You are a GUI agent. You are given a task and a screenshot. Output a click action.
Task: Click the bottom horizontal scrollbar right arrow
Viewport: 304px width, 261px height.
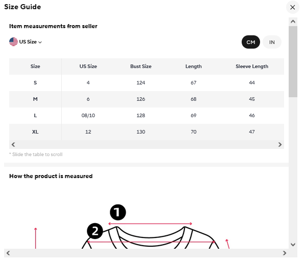(285, 253)
